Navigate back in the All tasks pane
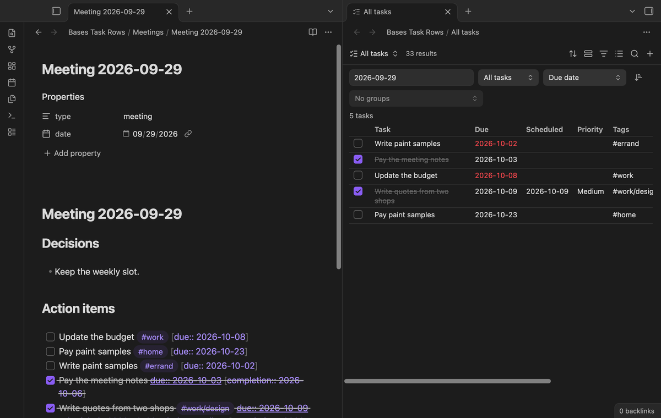This screenshot has height=418, width=661. tap(357, 32)
